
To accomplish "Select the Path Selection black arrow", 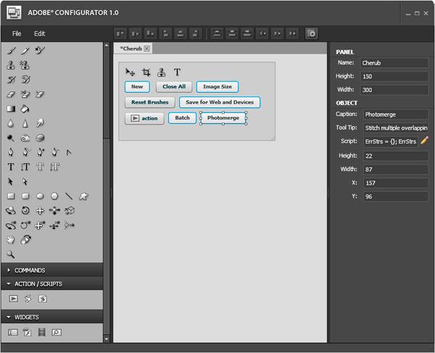I will 10,181.
